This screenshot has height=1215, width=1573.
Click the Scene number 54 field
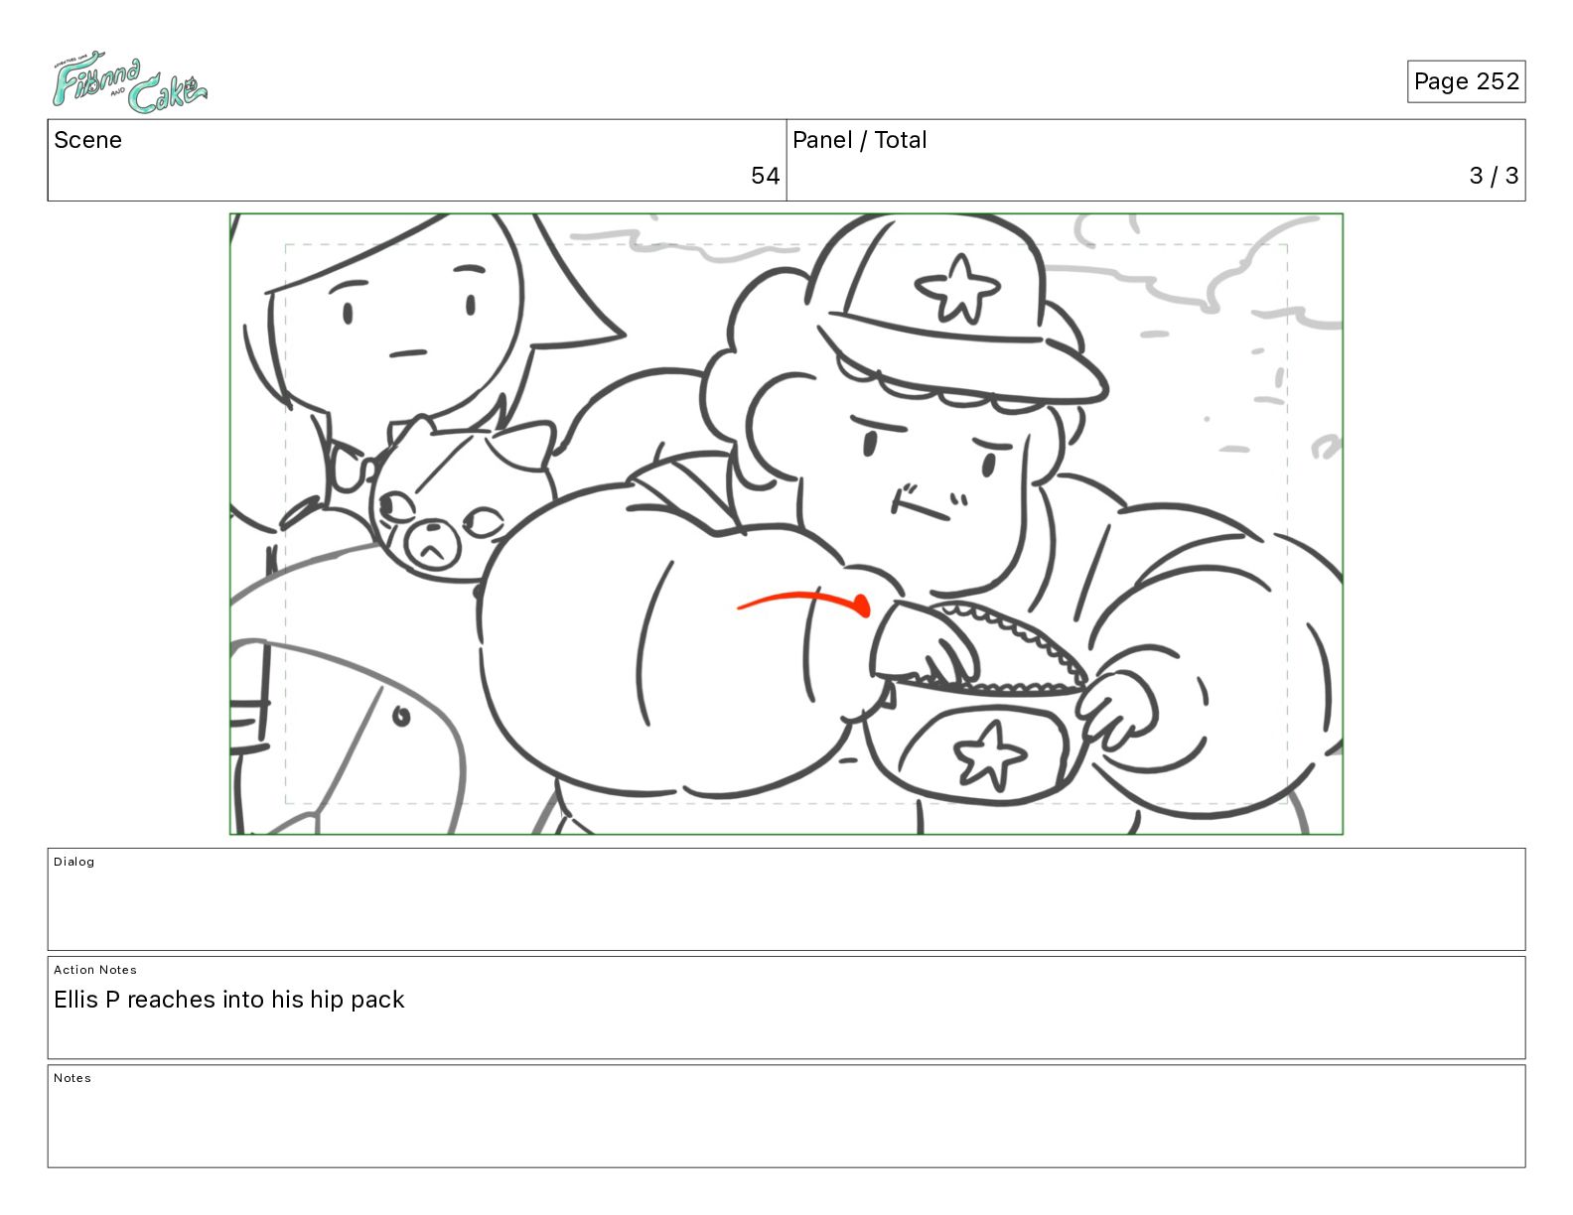pyautogui.click(x=417, y=161)
